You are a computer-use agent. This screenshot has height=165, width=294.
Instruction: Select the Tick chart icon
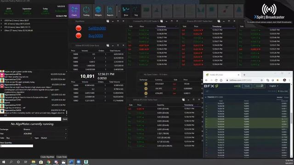click(x=136, y=11)
